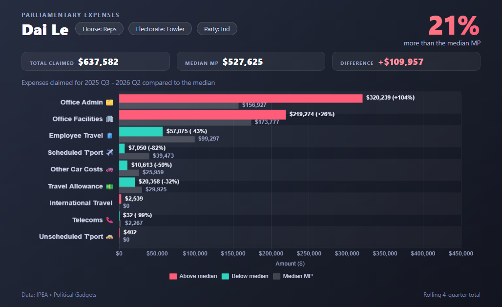Click the car icon beside Other Car Costs

109,169
